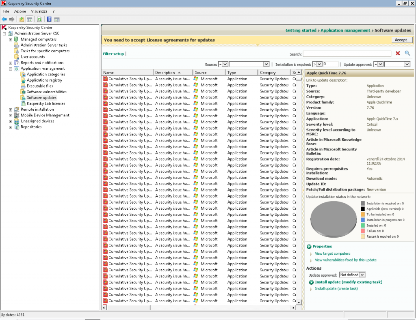
Task: Go up one level with folder icon
Action: (x=22, y=19)
